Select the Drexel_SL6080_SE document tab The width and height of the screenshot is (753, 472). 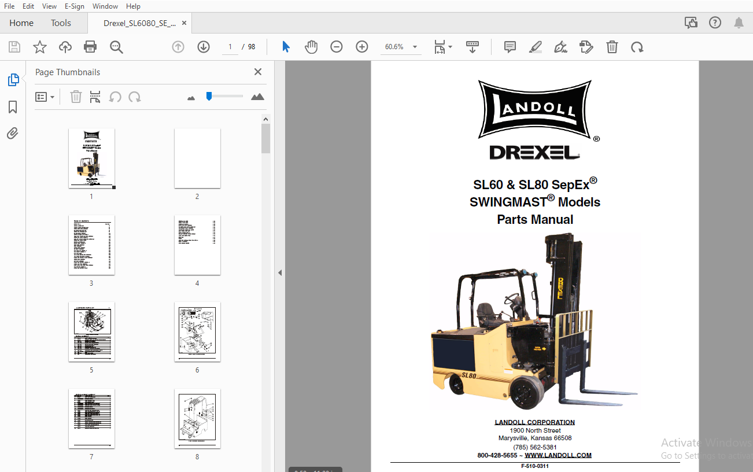tap(139, 23)
